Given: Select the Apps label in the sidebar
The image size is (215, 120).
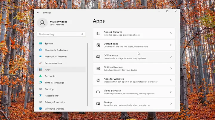Looking at the screenshot, I should (47, 70).
